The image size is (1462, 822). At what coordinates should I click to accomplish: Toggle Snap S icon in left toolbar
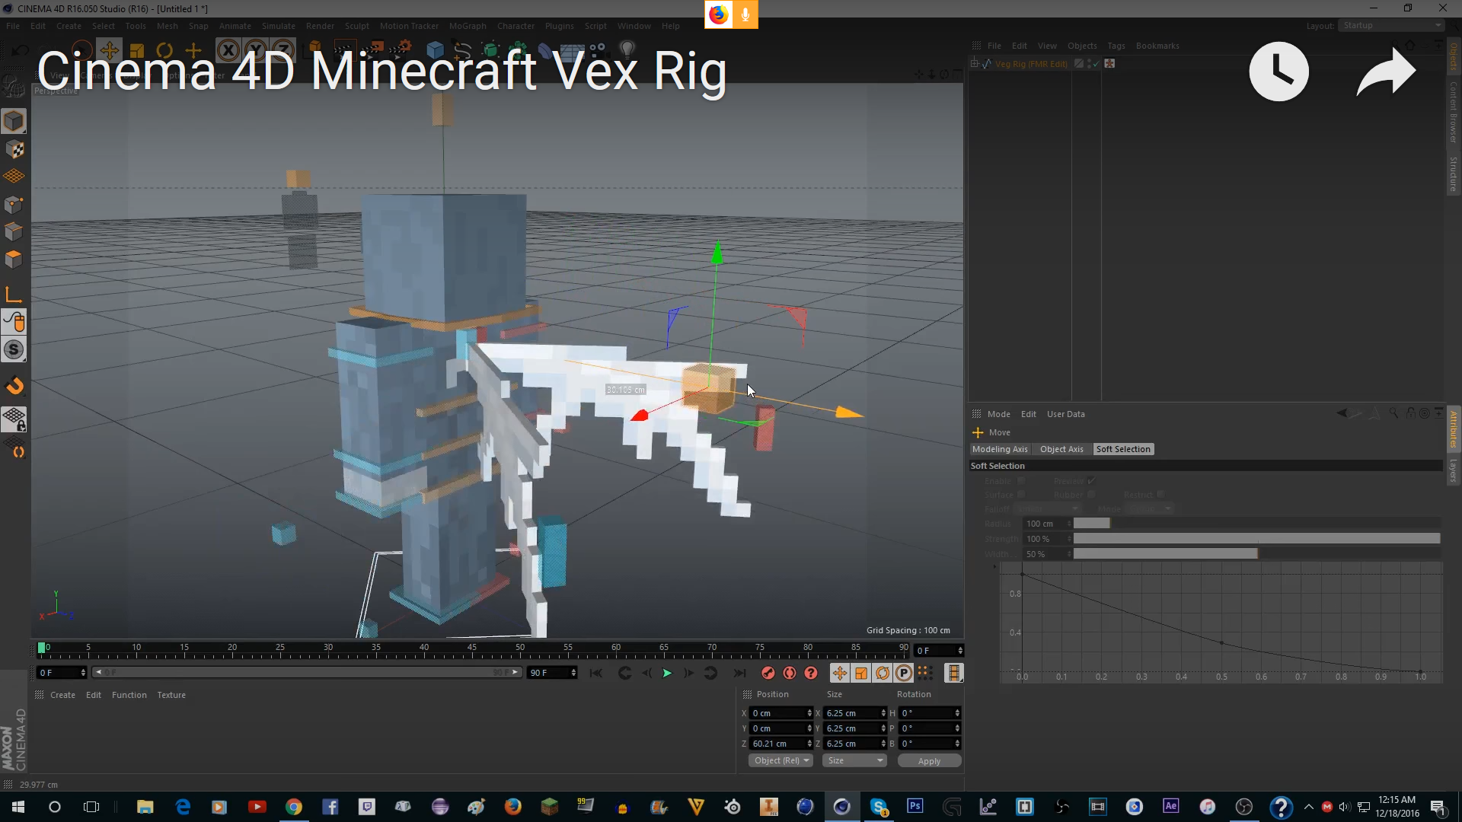click(14, 349)
